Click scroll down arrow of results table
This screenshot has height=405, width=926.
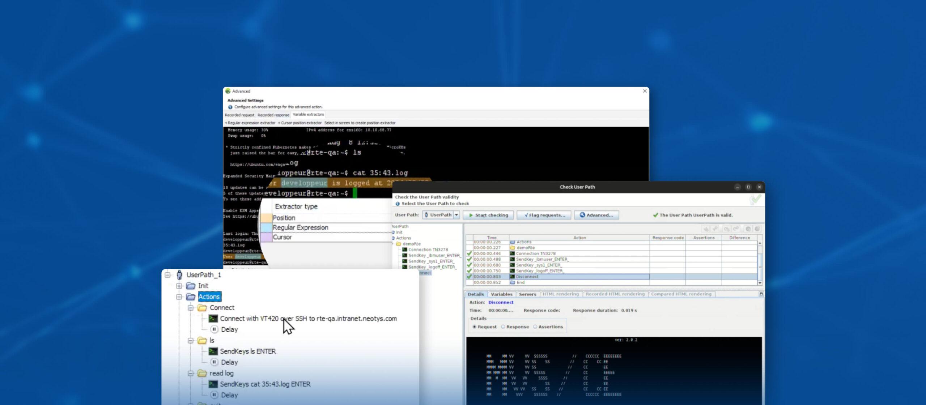click(760, 283)
